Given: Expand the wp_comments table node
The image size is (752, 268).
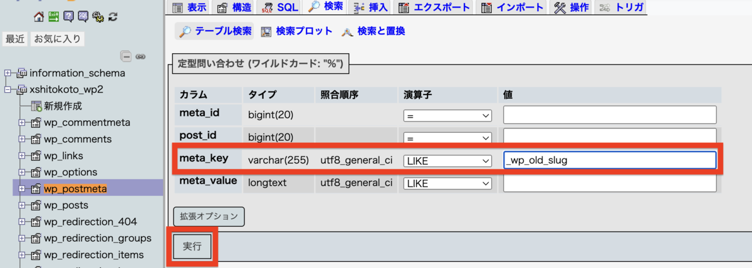Looking at the screenshot, I should coord(22,139).
